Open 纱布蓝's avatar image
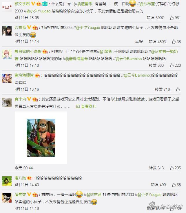Image resolution: width=186 pixels, height=213 pixels. 7,31
